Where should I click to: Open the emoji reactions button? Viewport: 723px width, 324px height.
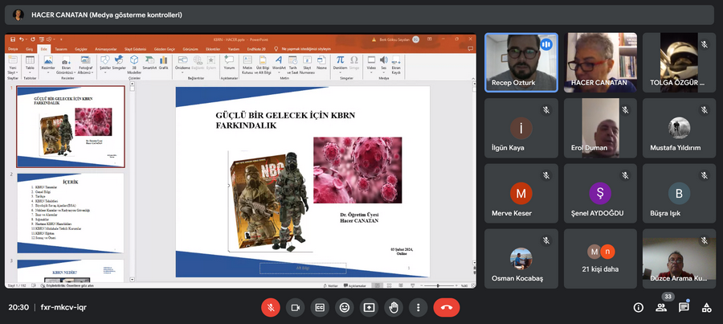(x=345, y=307)
